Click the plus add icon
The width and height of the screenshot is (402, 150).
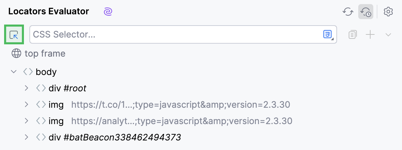point(371,34)
